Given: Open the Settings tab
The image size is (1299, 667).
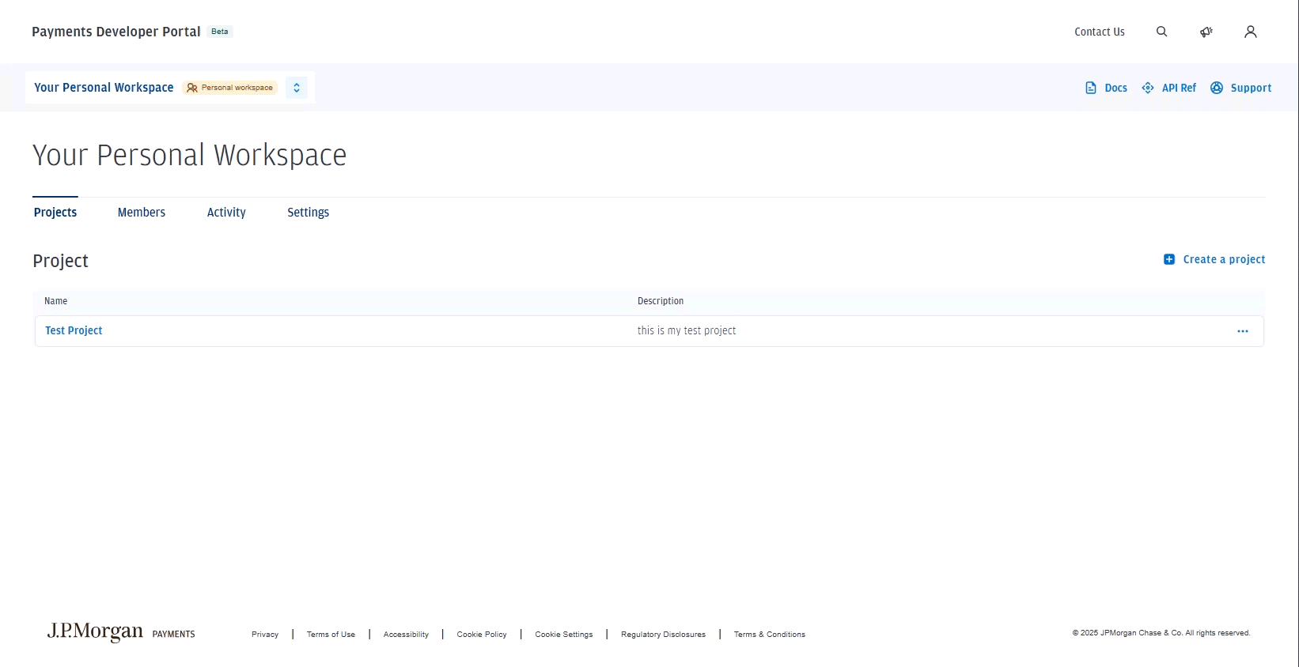Looking at the screenshot, I should tap(308, 213).
